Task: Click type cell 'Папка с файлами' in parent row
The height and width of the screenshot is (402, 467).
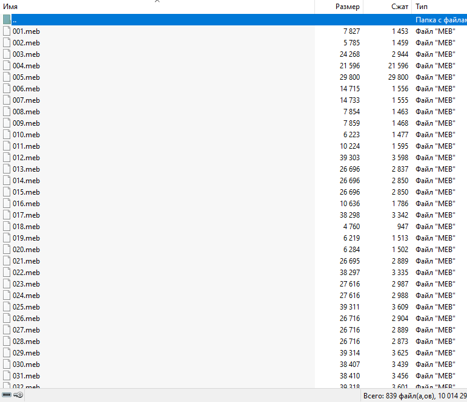Action: (x=441, y=20)
